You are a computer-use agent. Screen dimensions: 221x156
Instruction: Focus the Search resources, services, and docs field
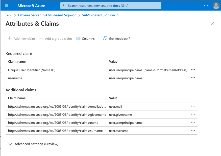click(x=111, y=6)
